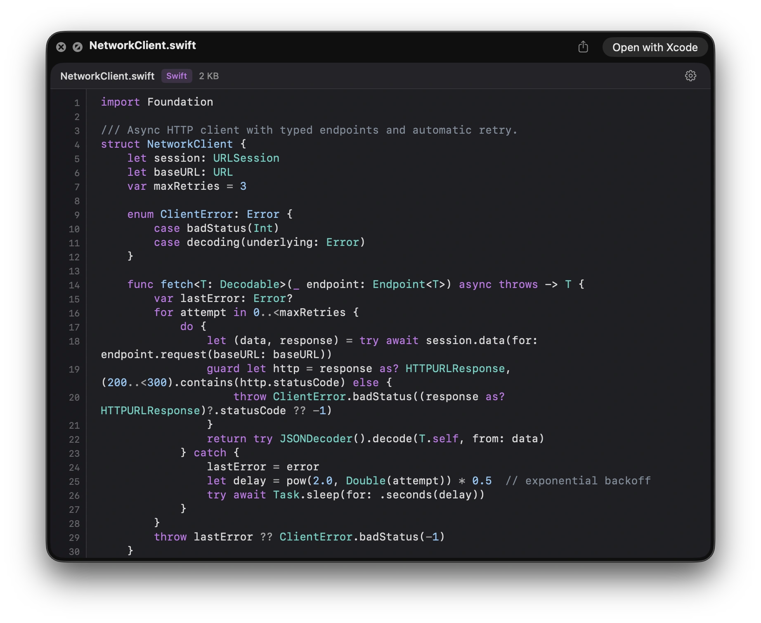The image size is (761, 623).
Task: Click the full screen icon beside close
Action: [78, 47]
